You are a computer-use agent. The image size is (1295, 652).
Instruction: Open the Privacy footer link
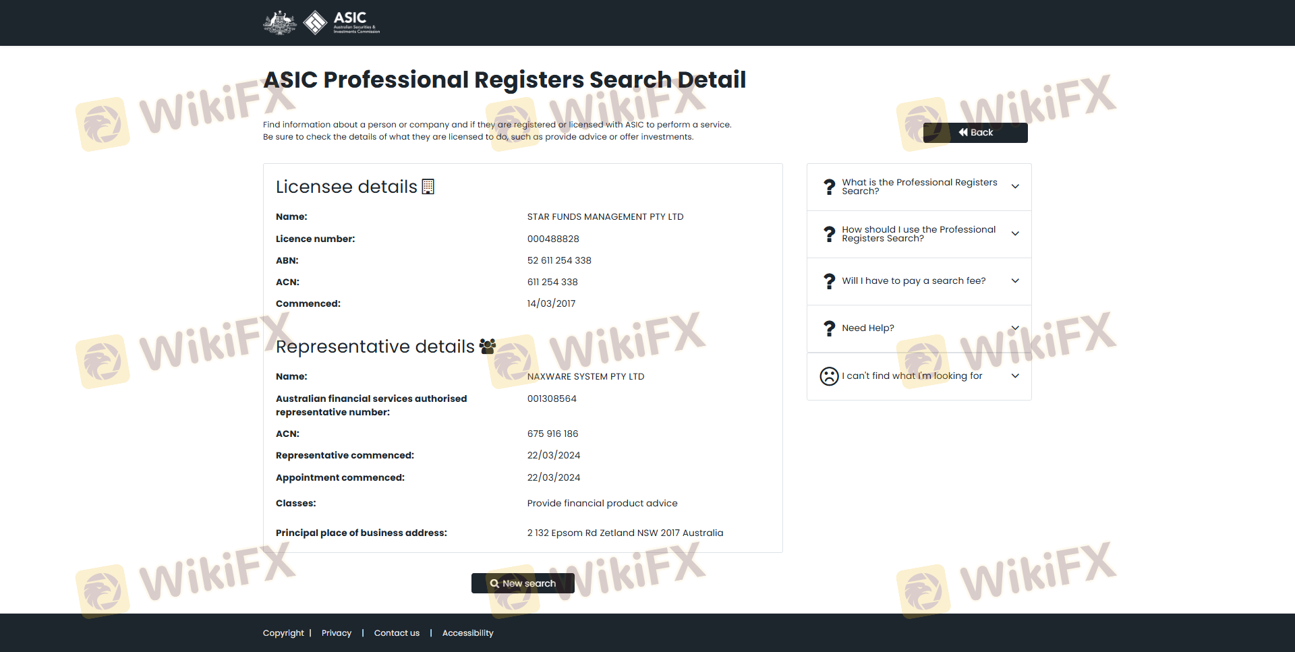point(336,633)
